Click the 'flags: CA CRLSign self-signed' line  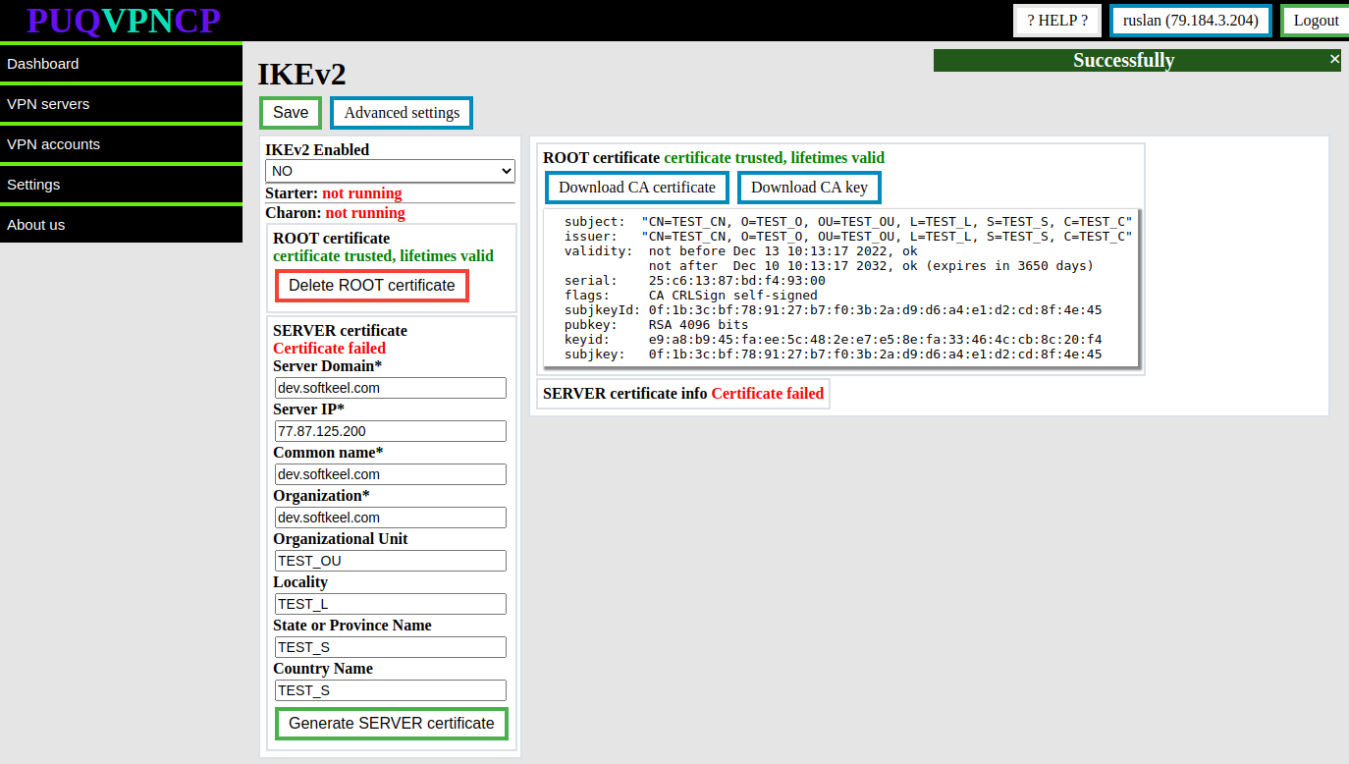click(690, 296)
